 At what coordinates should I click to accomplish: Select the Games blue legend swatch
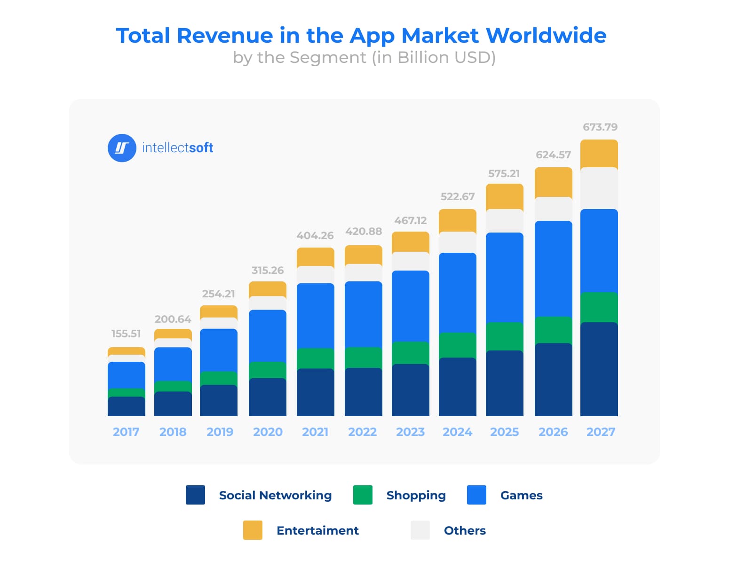click(x=476, y=495)
